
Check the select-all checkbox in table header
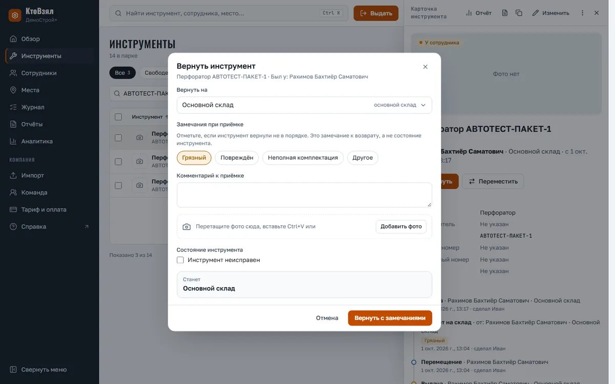pyautogui.click(x=118, y=117)
